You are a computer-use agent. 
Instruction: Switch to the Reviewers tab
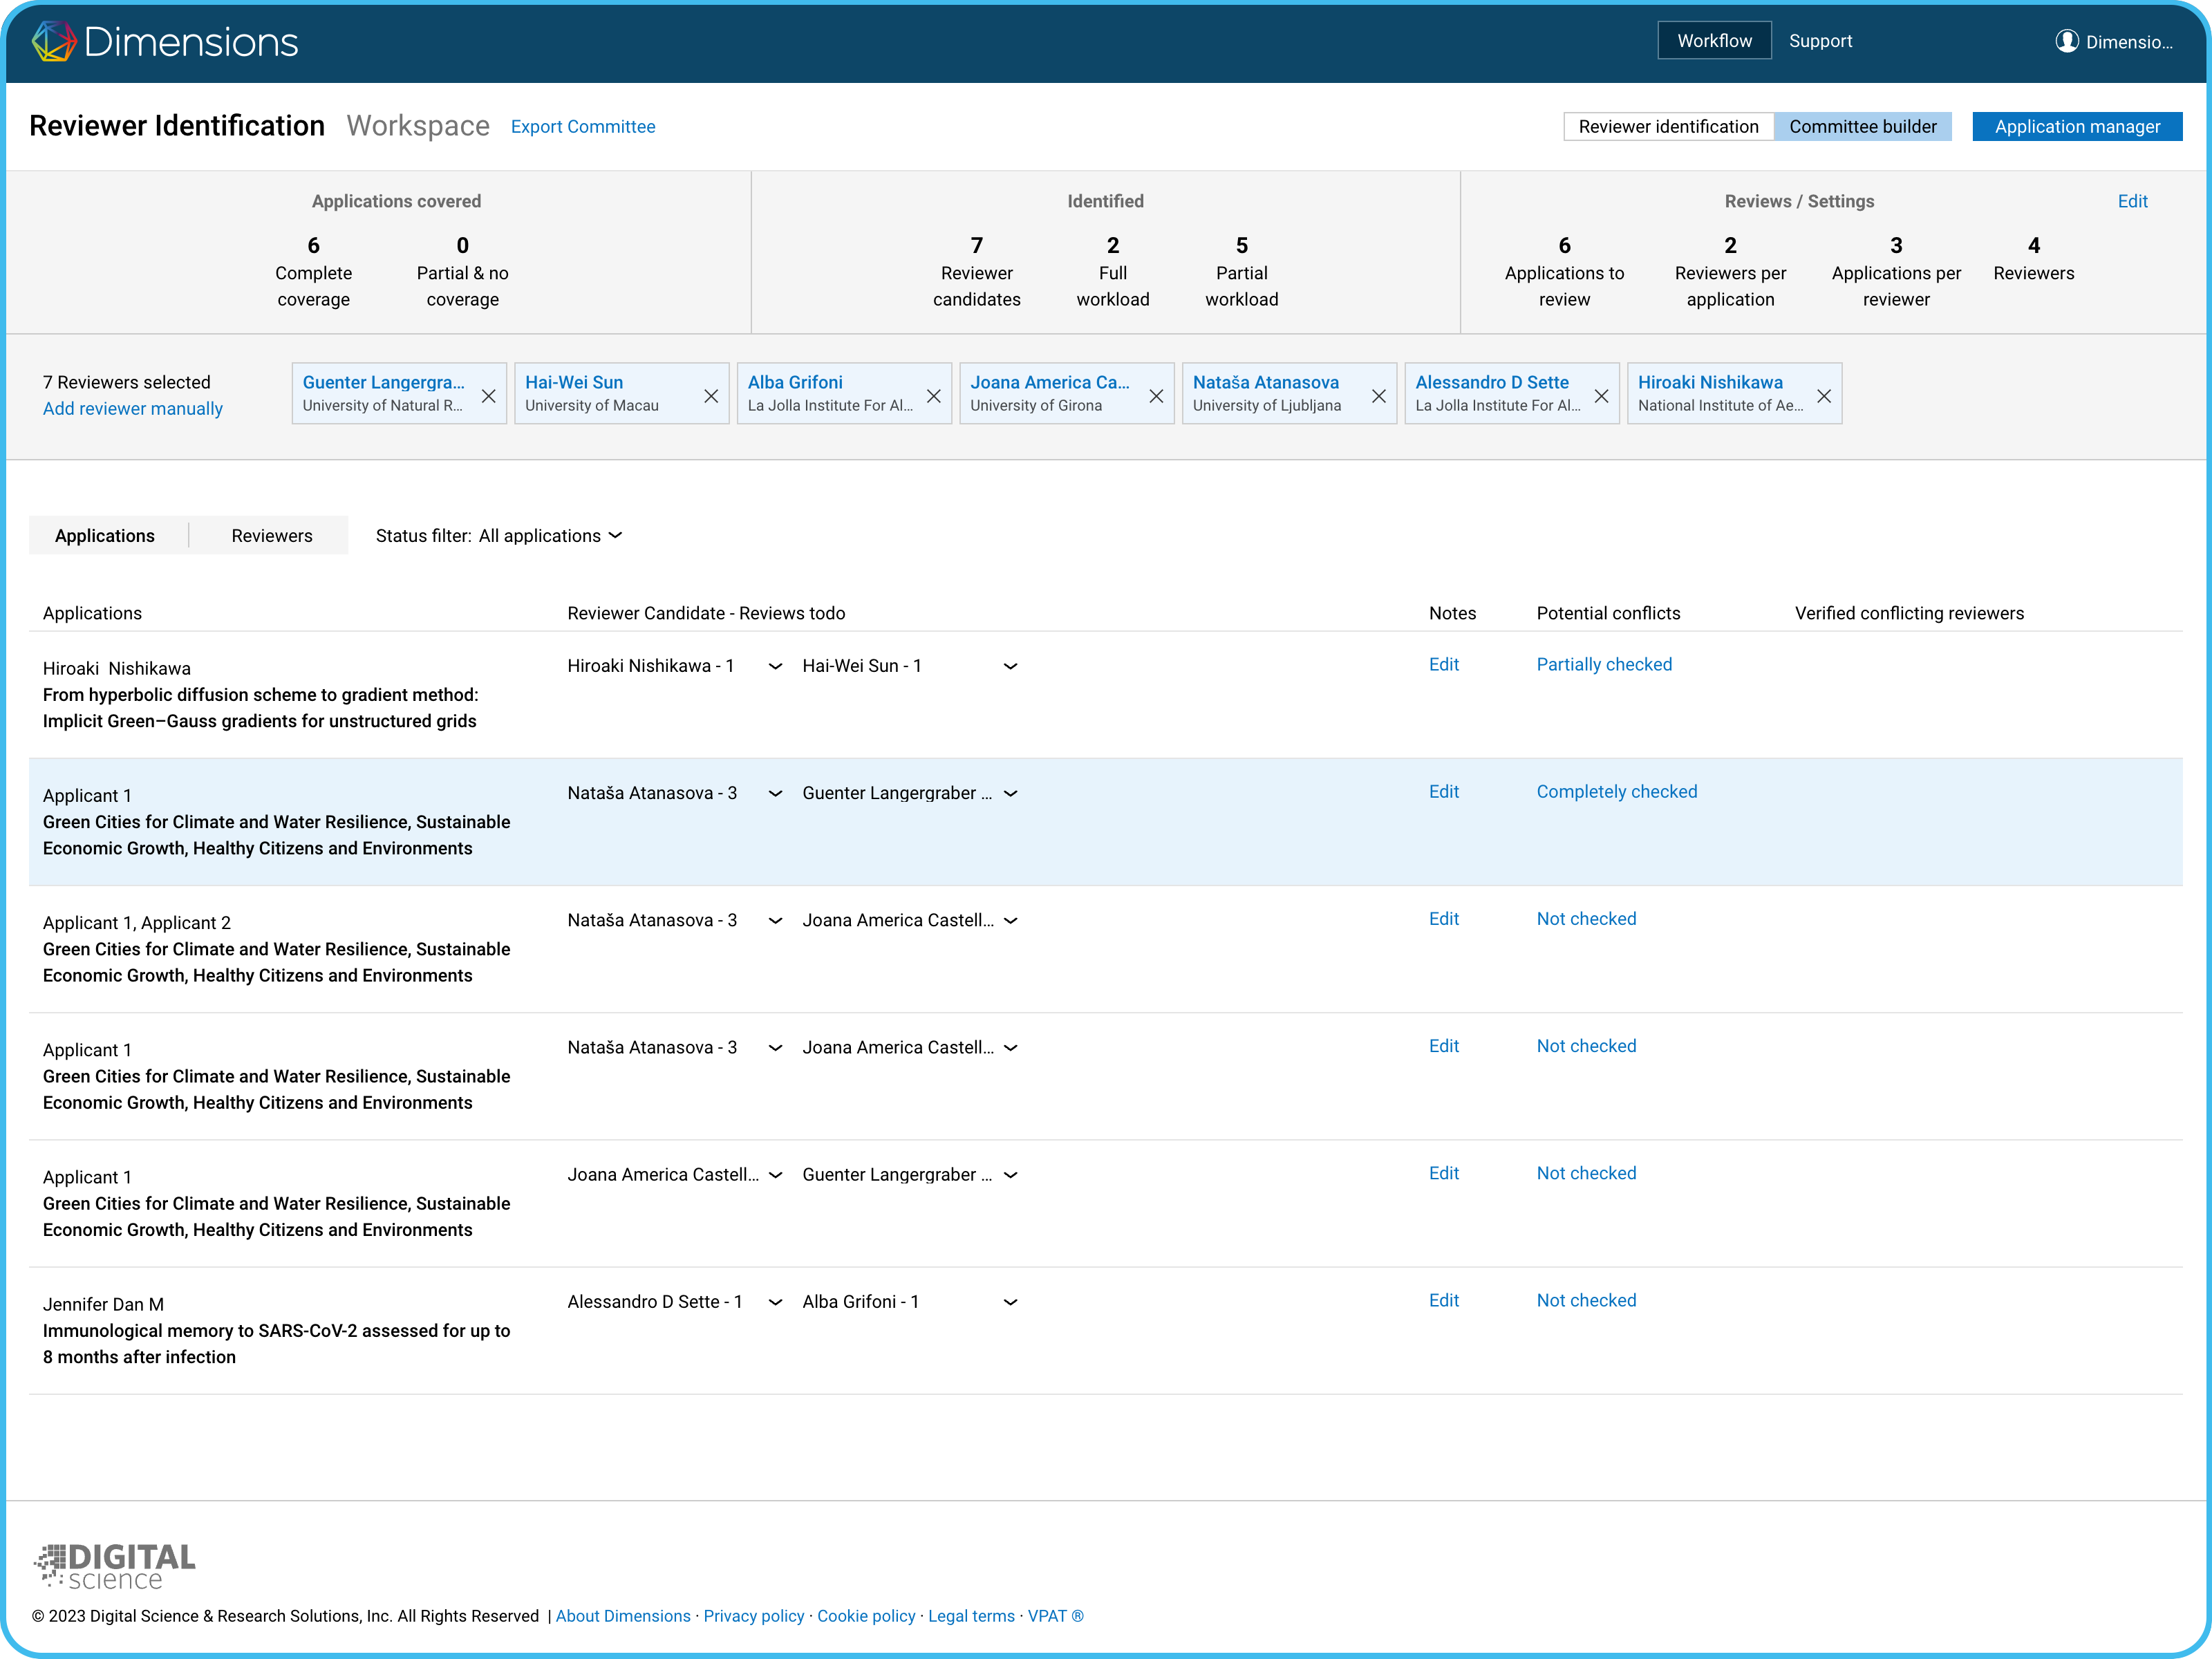tap(271, 536)
